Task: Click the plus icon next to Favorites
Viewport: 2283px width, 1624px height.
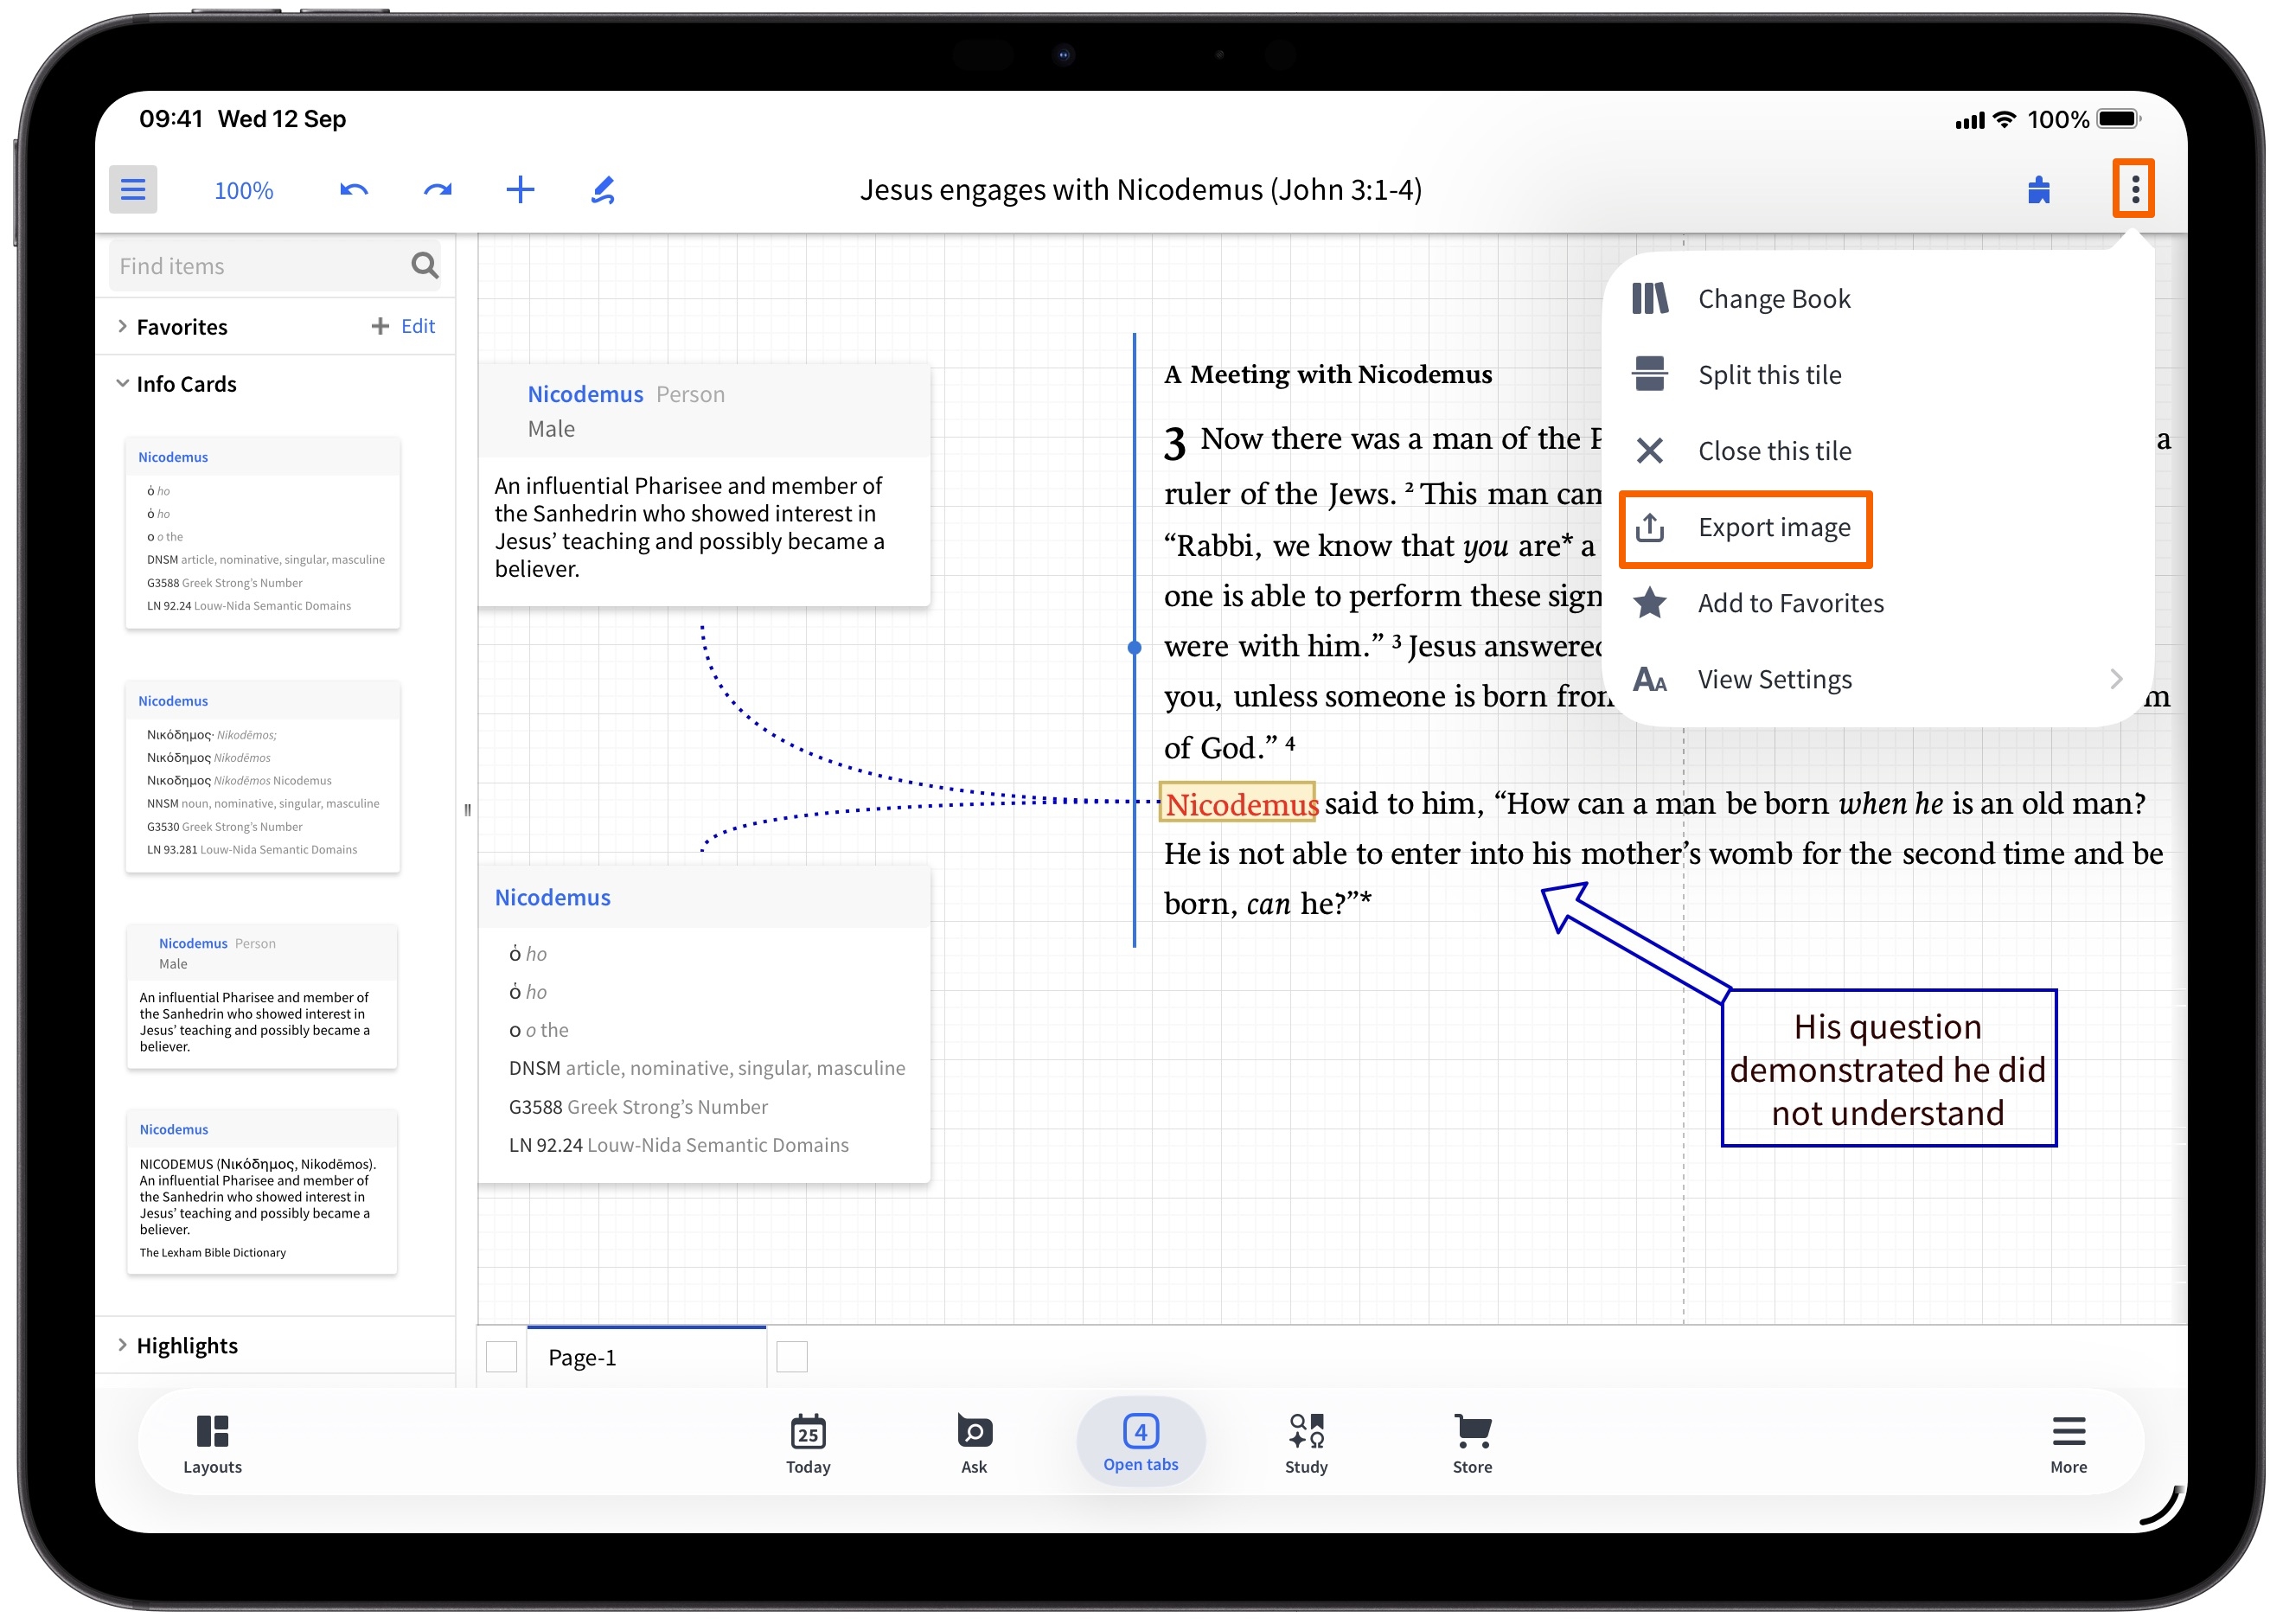Action: [380, 326]
